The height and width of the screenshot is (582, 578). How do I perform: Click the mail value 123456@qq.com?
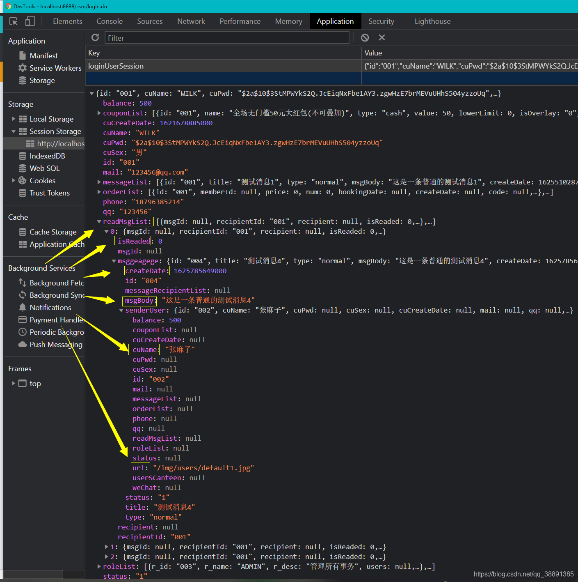pos(158,173)
